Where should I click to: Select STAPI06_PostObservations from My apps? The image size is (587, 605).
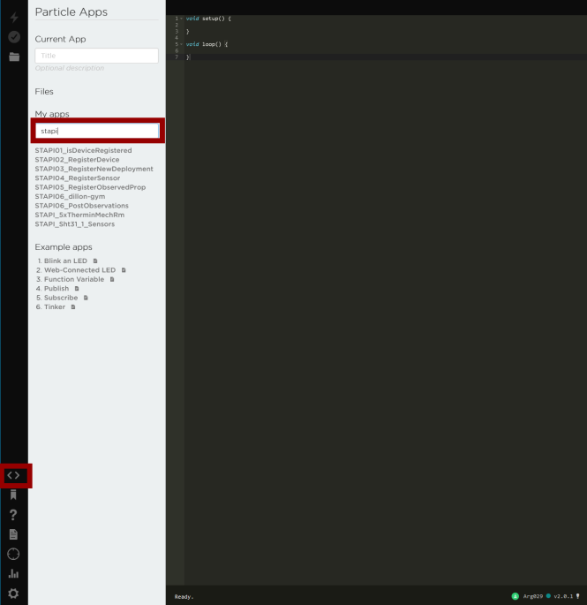click(81, 206)
